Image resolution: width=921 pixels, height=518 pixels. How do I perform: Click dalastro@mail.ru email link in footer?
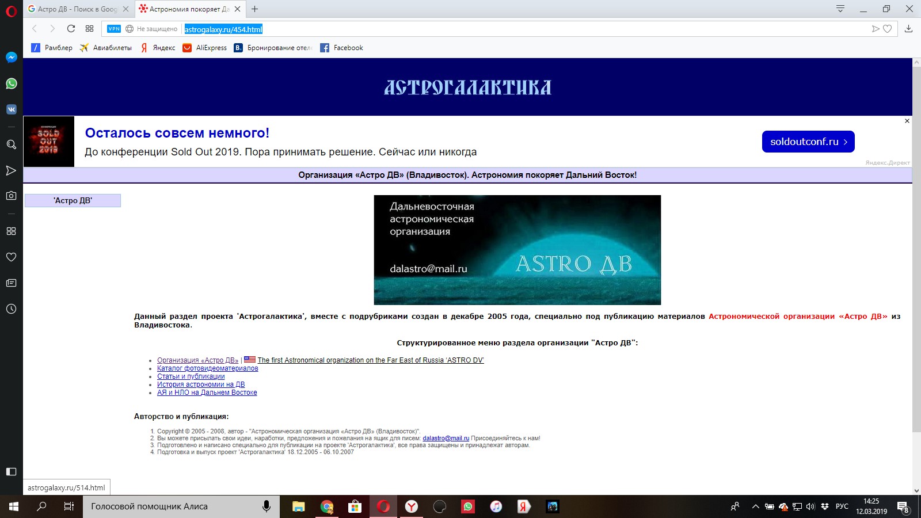point(446,438)
